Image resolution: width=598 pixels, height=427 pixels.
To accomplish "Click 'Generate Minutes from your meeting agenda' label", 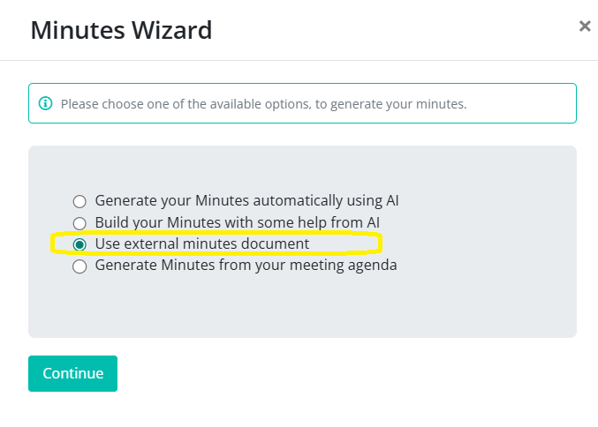I will (x=246, y=265).
